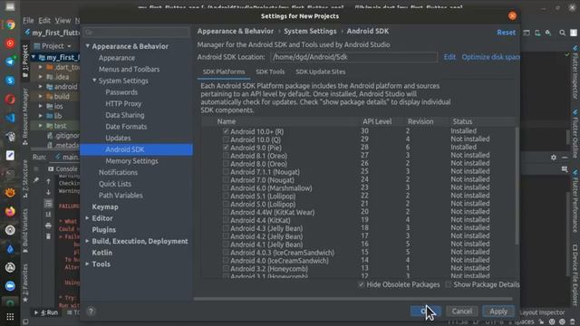Open Build Variants side tab
Image resolution: width=580 pixels, height=326 pixels.
(x=25, y=231)
